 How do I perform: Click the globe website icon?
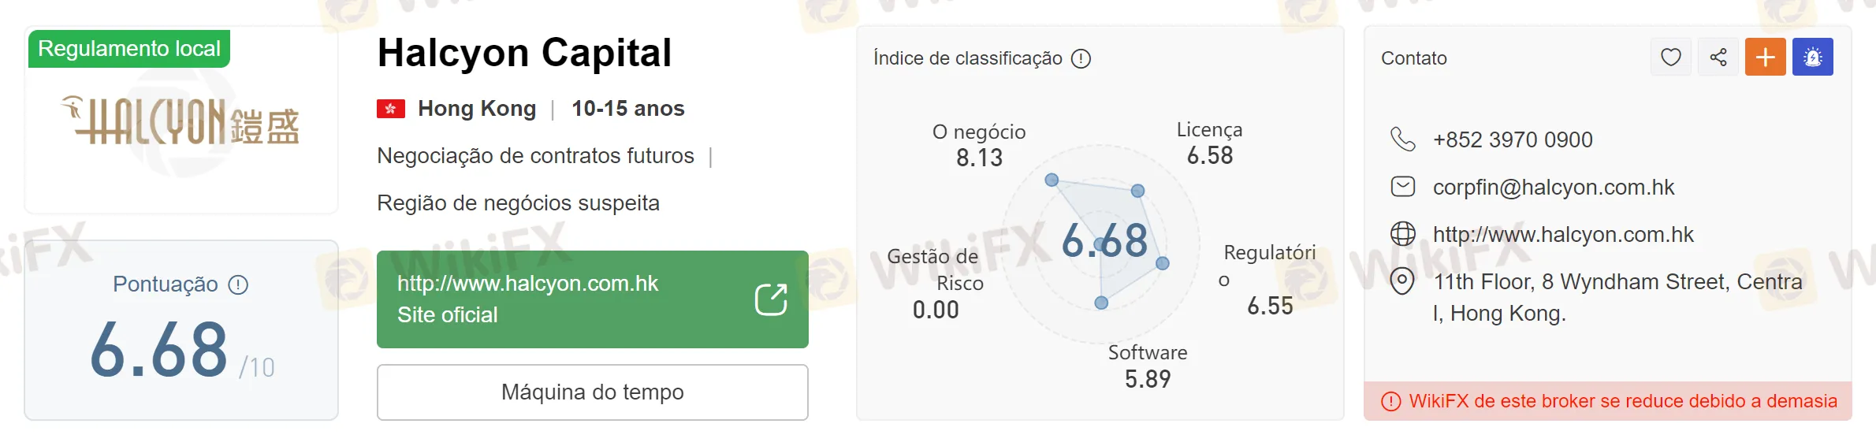1402,234
